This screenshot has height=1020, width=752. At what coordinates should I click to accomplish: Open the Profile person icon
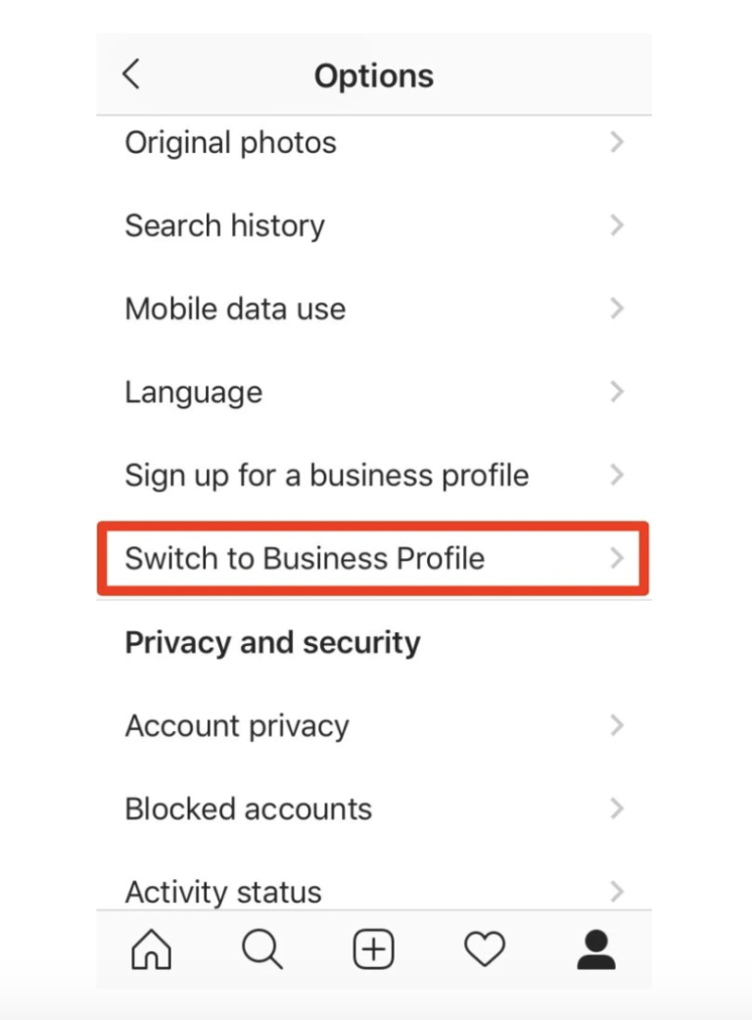click(596, 950)
